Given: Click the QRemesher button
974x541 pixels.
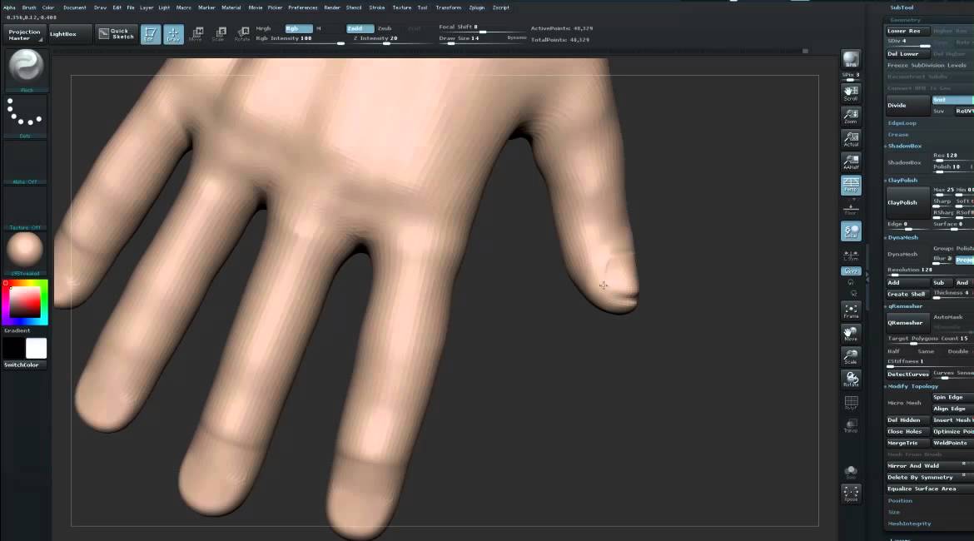Looking at the screenshot, I should [907, 323].
